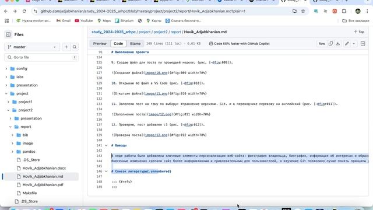Screen dimensions: 373x210
Task: Reload the page
Action: pyautogui.click(x=24, y=11)
